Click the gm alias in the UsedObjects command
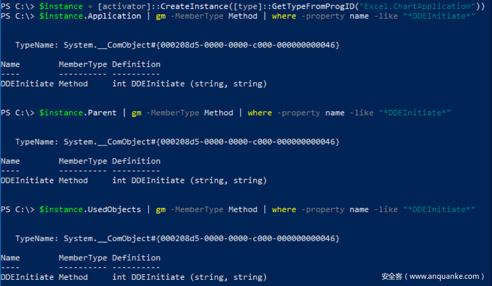This screenshot has height=286, width=492. [x=161, y=209]
